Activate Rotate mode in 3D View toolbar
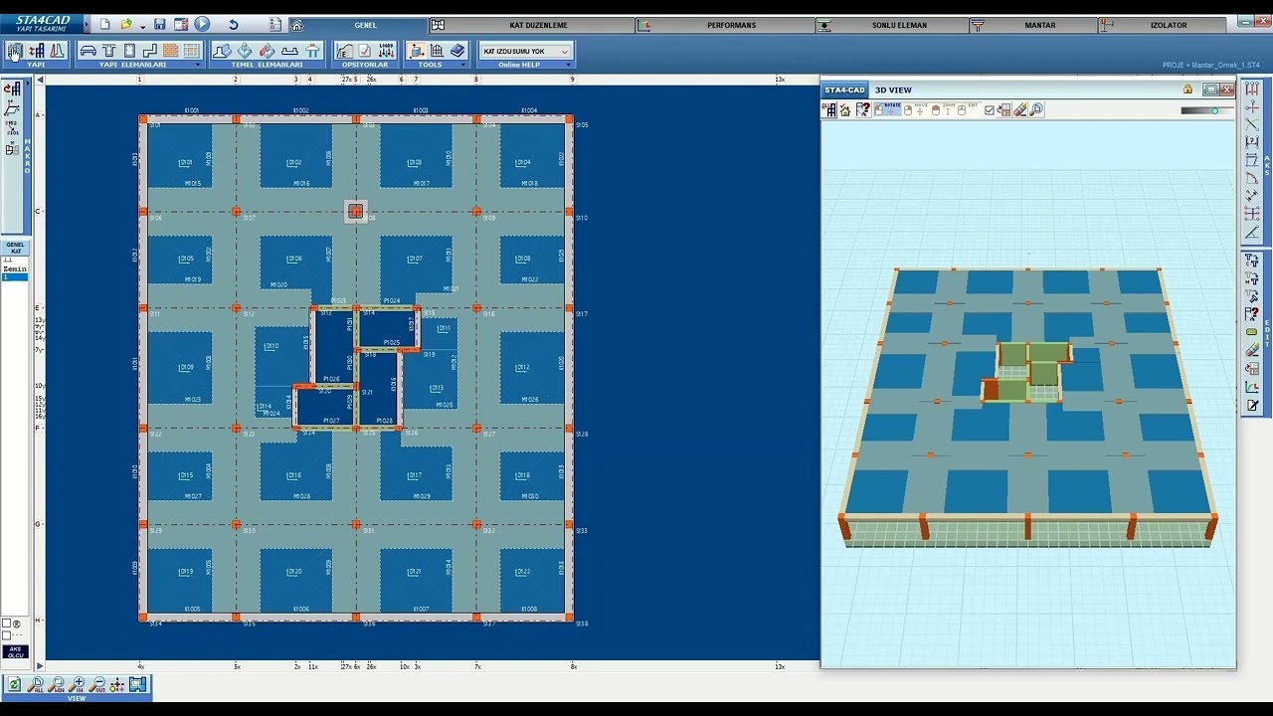The image size is (1273, 716). coord(886,109)
